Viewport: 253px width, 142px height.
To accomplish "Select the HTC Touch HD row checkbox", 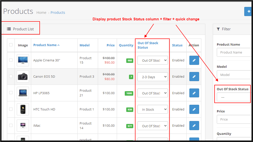I will point(11,109).
